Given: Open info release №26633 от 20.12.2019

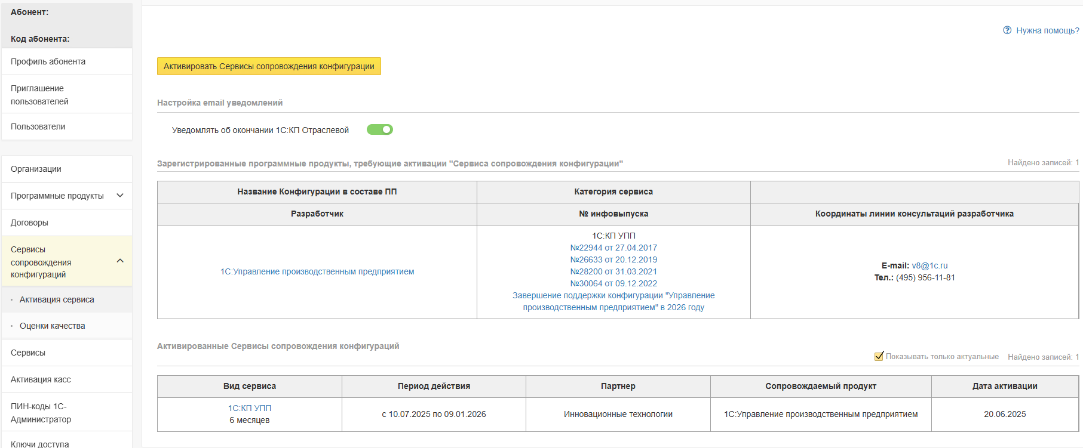Looking at the screenshot, I should coord(613,259).
